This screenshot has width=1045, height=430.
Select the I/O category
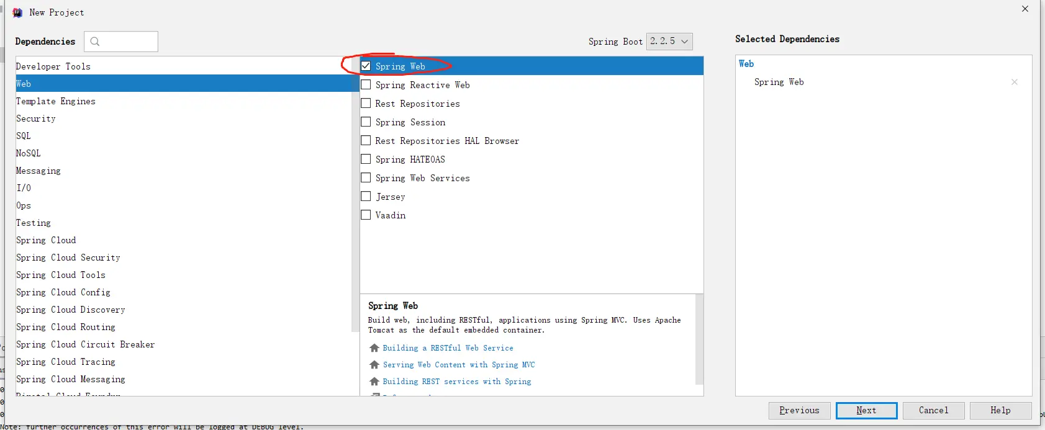point(183,188)
